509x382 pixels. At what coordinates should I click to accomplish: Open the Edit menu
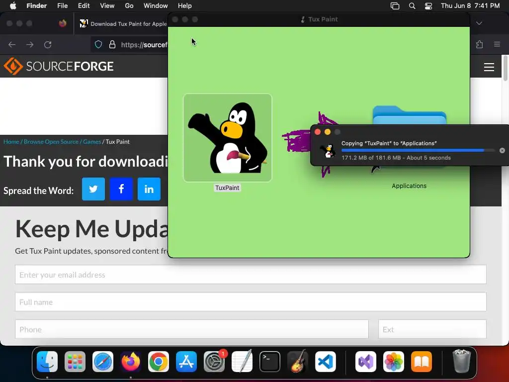click(x=84, y=6)
